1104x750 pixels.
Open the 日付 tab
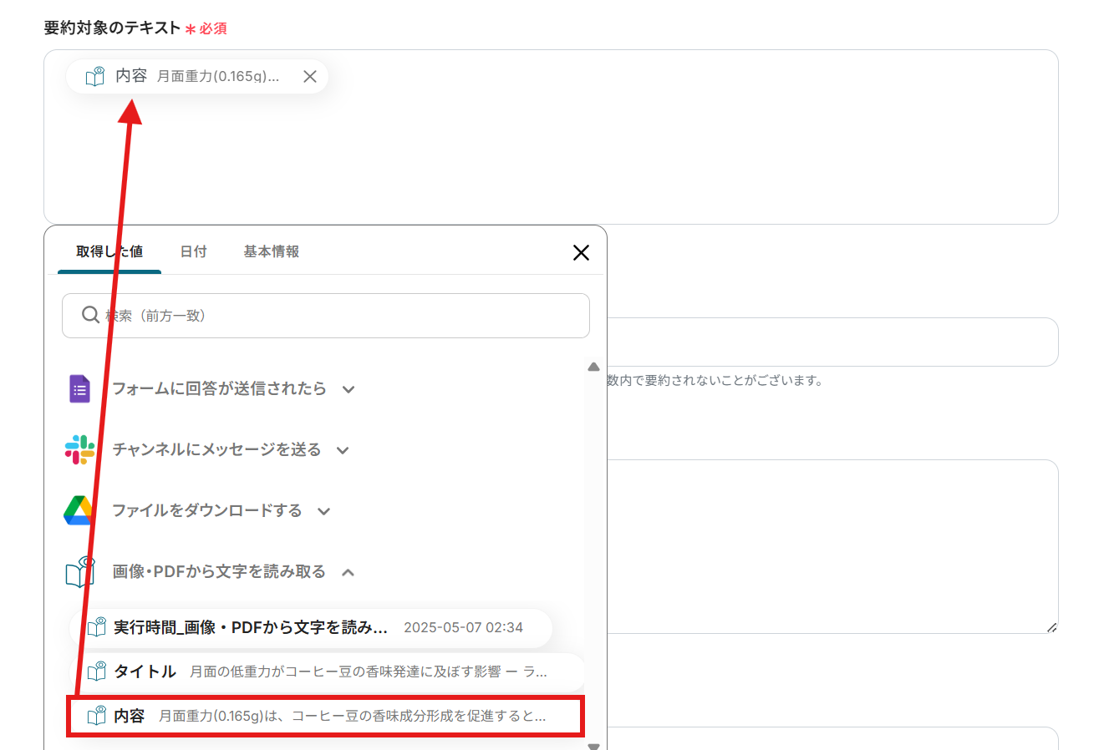(193, 251)
